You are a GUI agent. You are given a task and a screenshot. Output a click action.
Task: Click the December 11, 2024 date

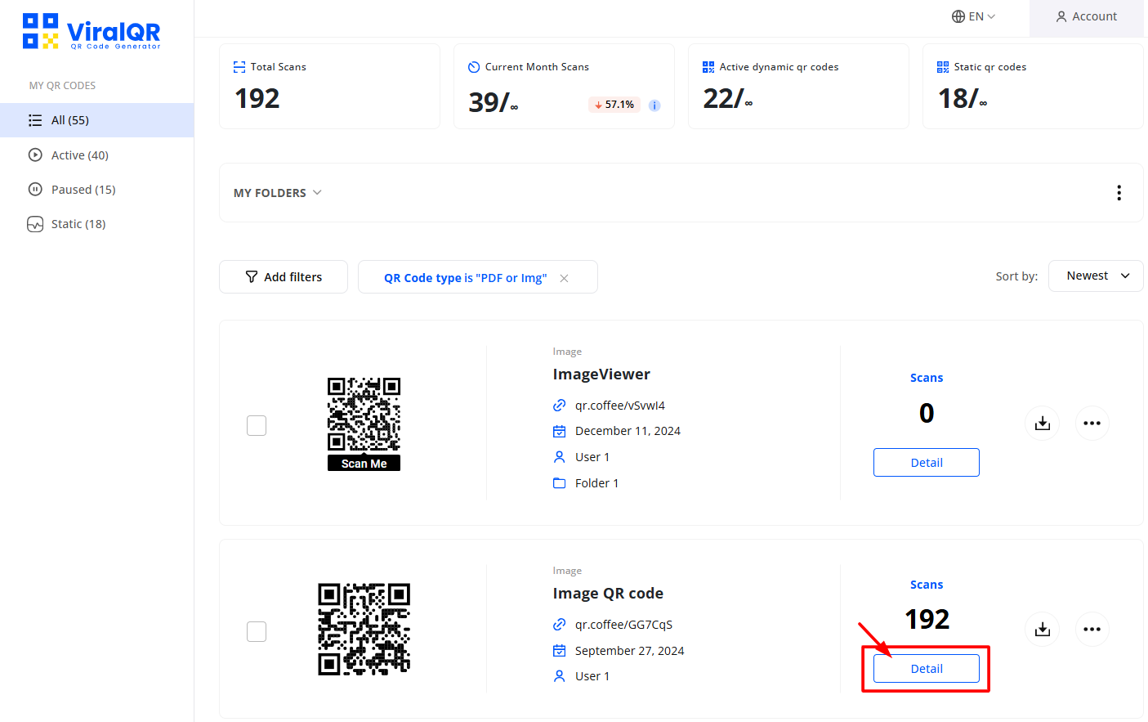(x=628, y=431)
